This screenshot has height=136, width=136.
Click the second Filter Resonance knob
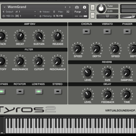(57, 61)
